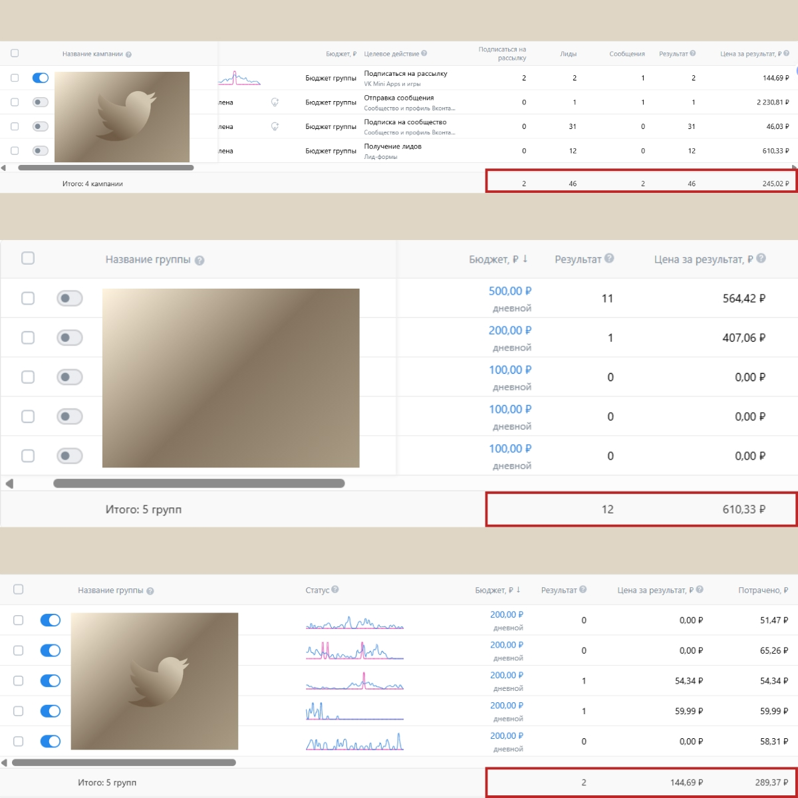The width and height of the screenshot is (798, 798).
Task: Click the 289,37 ₽ total spent value
Action: point(771,783)
